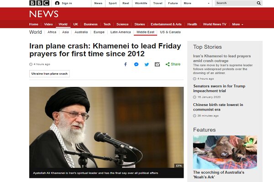Click the BBC logo
This screenshot has width=274, height=182.
tap(39, 3)
